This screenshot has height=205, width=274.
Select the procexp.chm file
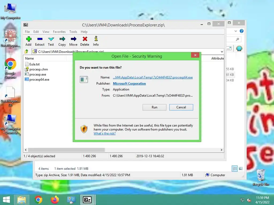pyautogui.click(x=36, y=69)
